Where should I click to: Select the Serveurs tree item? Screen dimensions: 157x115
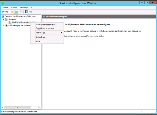point(12,20)
